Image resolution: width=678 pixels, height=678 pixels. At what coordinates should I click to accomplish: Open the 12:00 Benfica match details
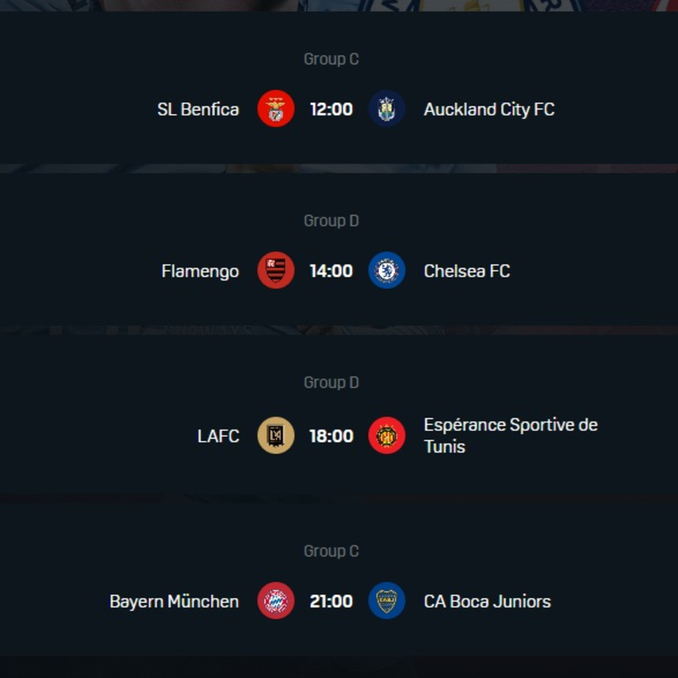coord(331,108)
